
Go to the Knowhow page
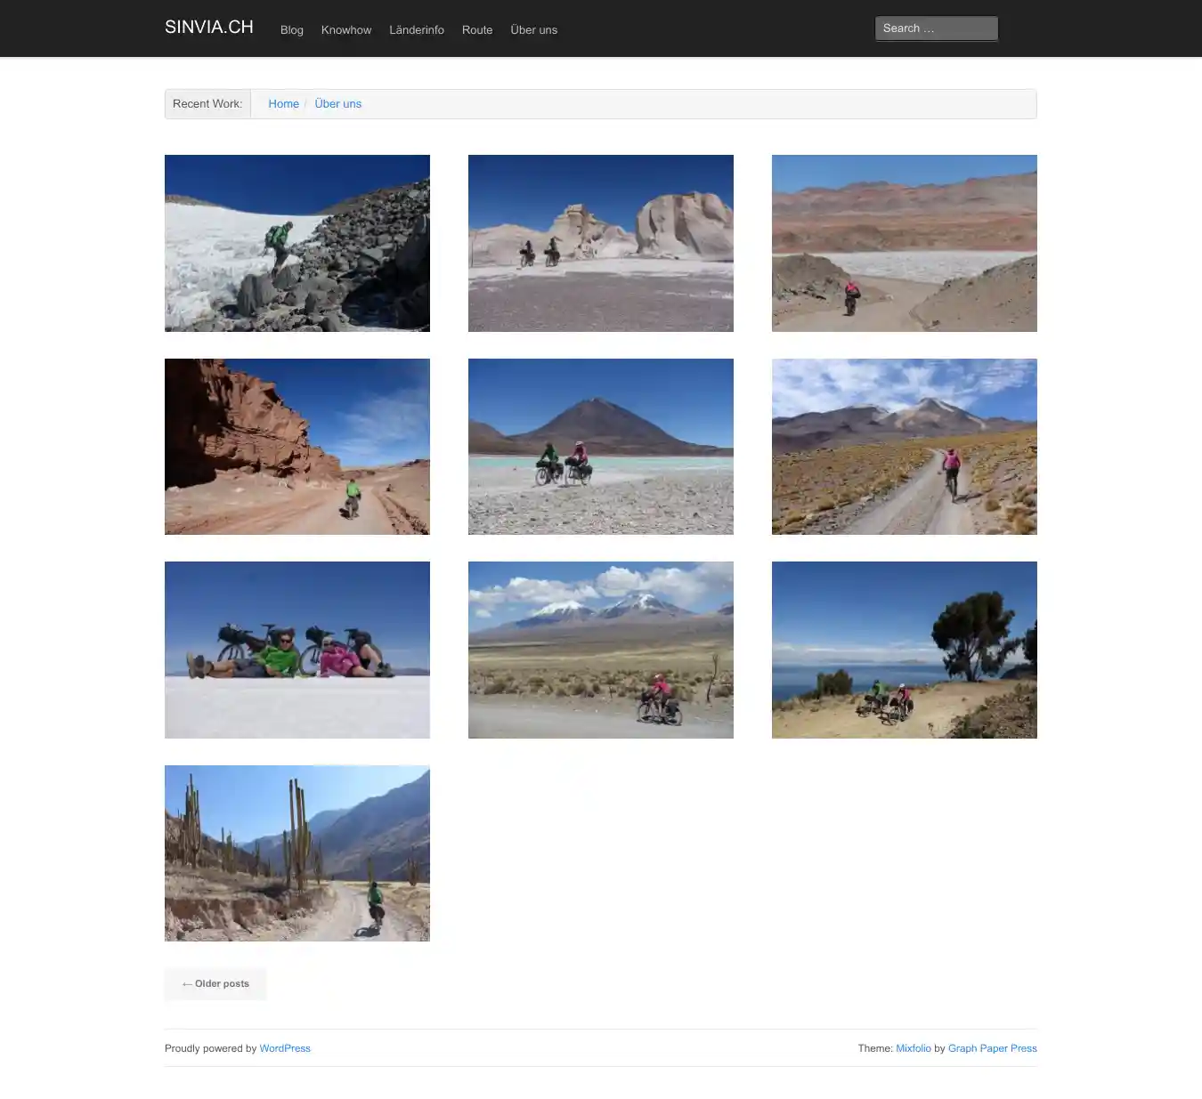click(x=345, y=29)
